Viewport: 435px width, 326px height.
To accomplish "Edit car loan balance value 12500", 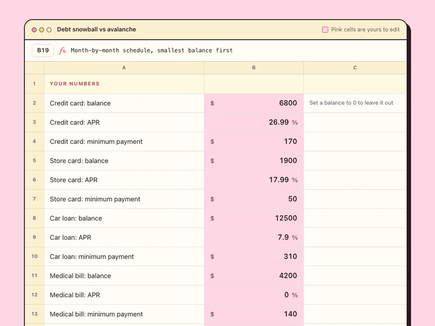I will (254, 218).
